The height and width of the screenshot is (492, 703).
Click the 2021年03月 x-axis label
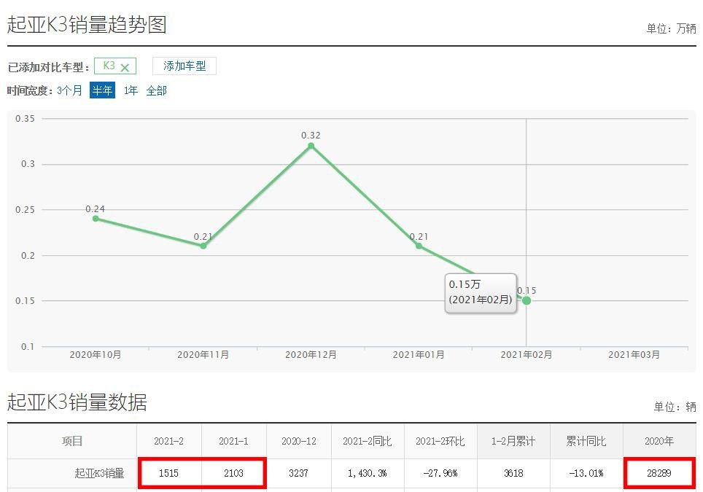point(634,354)
